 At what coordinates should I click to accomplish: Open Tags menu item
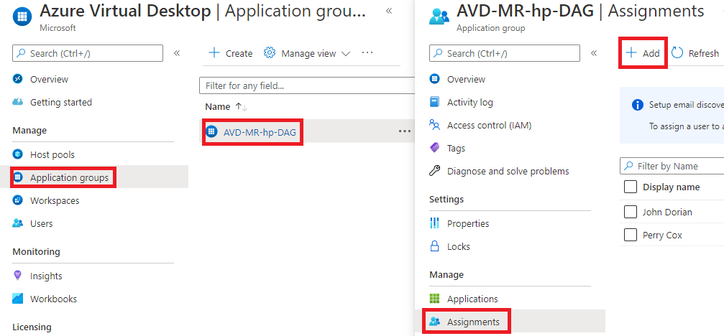(x=457, y=149)
